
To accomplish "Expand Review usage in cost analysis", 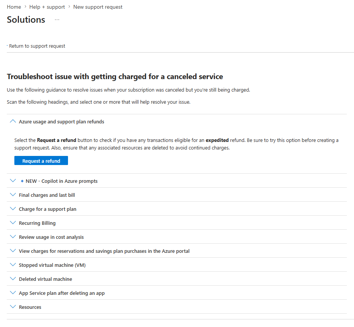I will [x=177, y=237].
